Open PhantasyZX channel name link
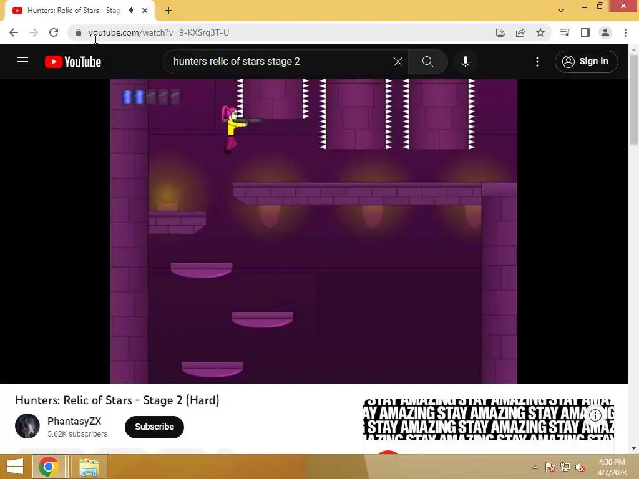 pos(74,421)
